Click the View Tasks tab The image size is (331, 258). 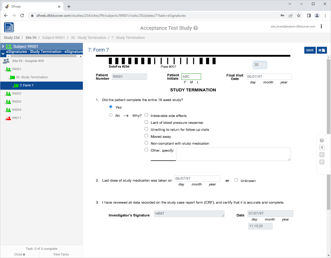61,254
